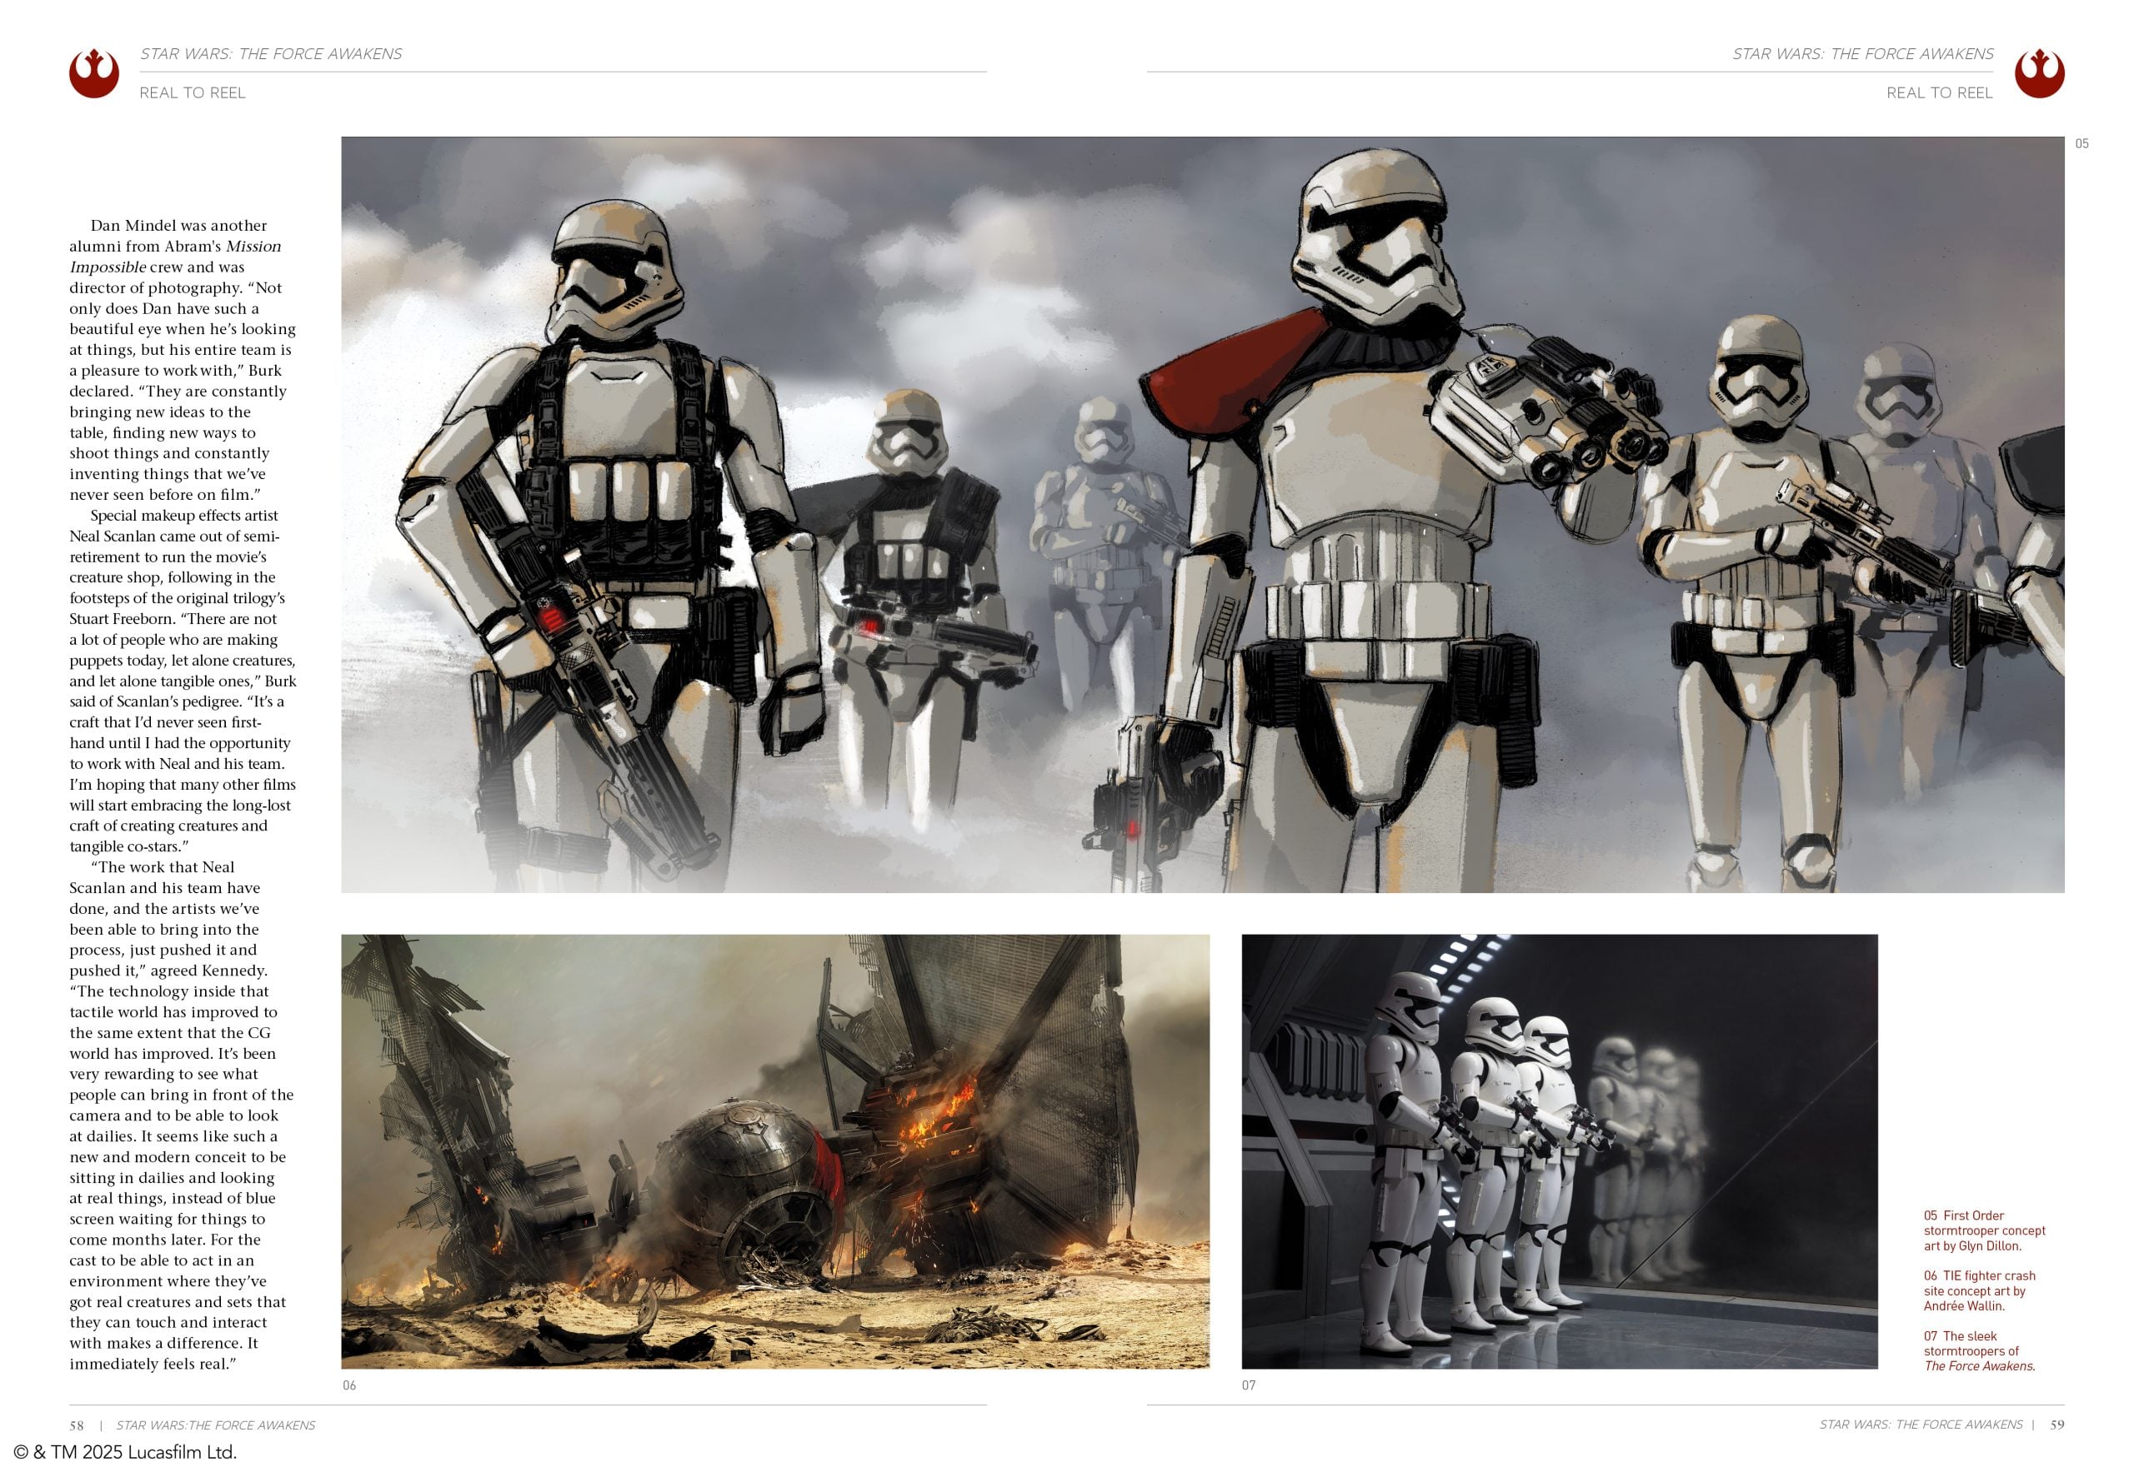Open the sleek stormtroopers corridor photo
Screen dimensions: 2134x1472
[x=1558, y=1151]
